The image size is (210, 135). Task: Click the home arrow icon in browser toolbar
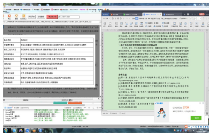[x=16, y=16]
